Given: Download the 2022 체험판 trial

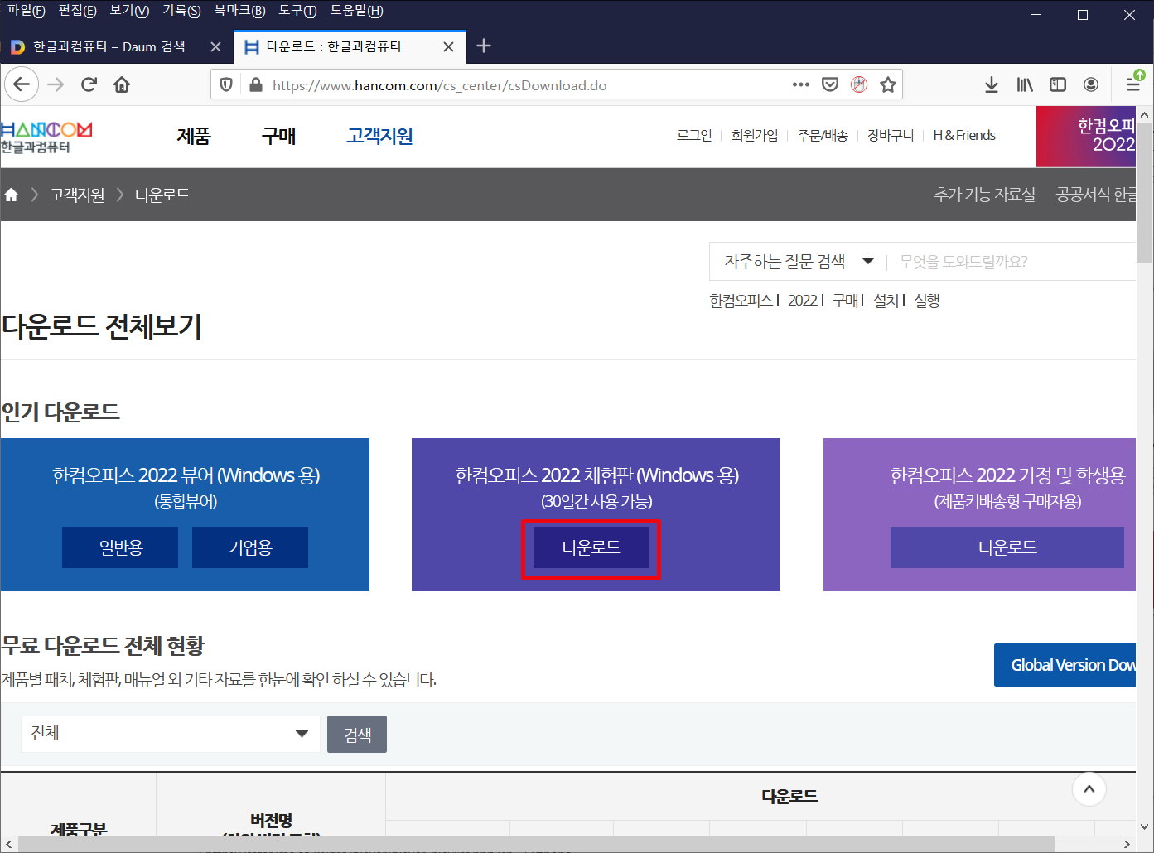Looking at the screenshot, I should (591, 547).
